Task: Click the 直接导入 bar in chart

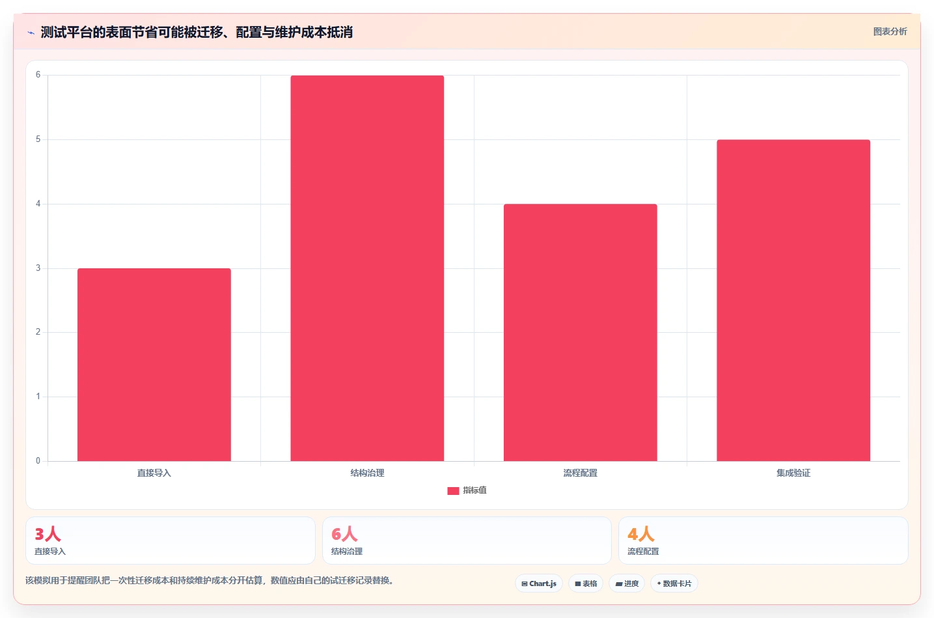Action: [154, 365]
